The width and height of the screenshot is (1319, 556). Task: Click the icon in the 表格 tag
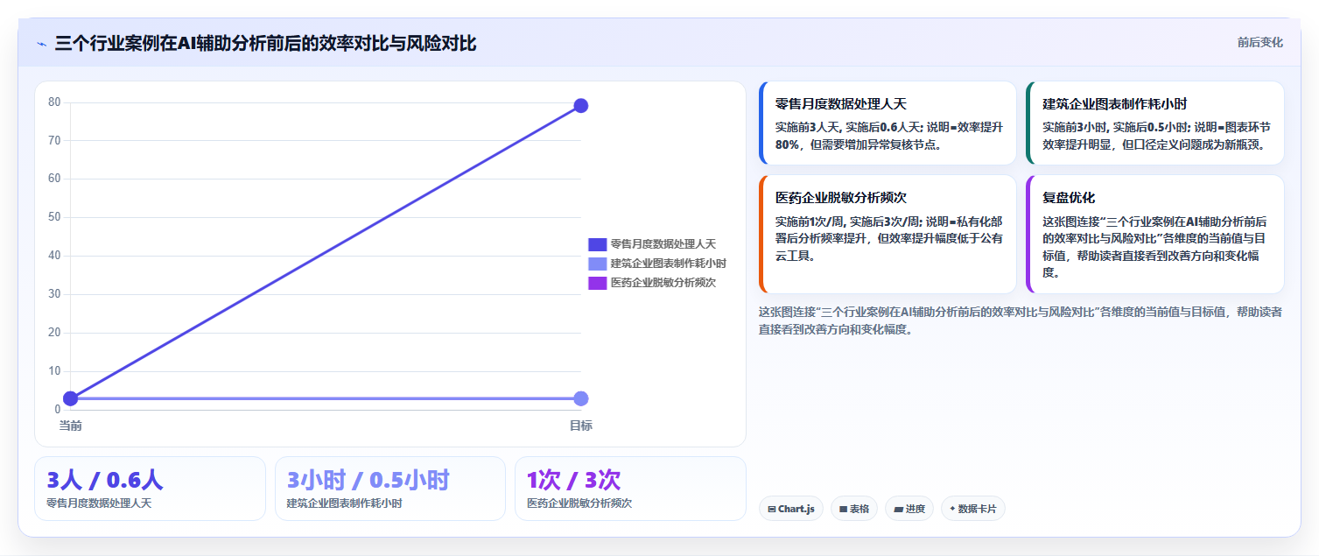coord(844,509)
